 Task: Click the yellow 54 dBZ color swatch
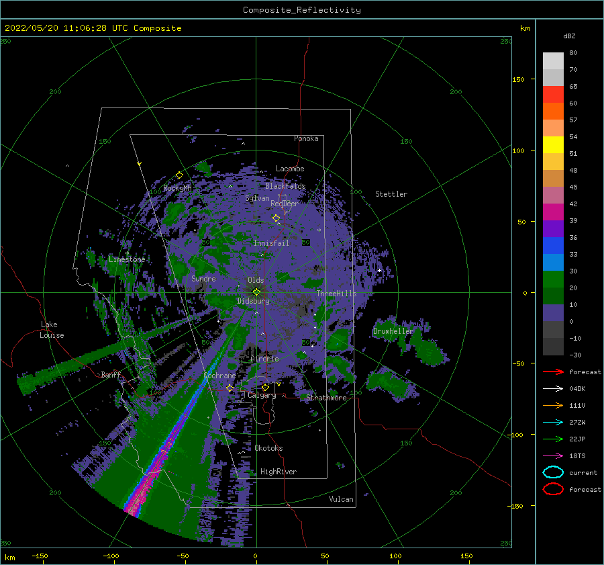coord(553,144)
